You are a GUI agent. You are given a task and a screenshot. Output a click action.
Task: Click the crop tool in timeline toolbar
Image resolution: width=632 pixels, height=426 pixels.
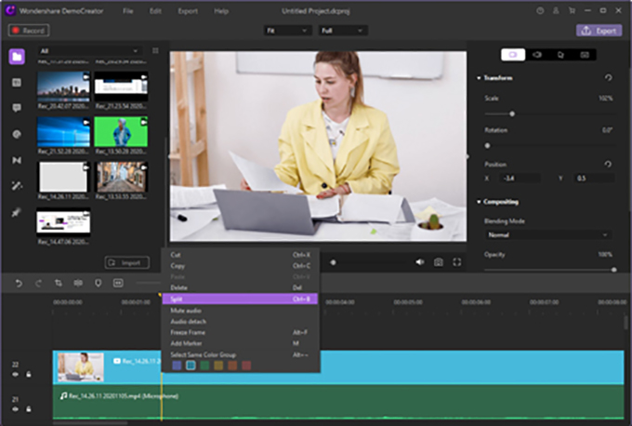tap(59, 282)
